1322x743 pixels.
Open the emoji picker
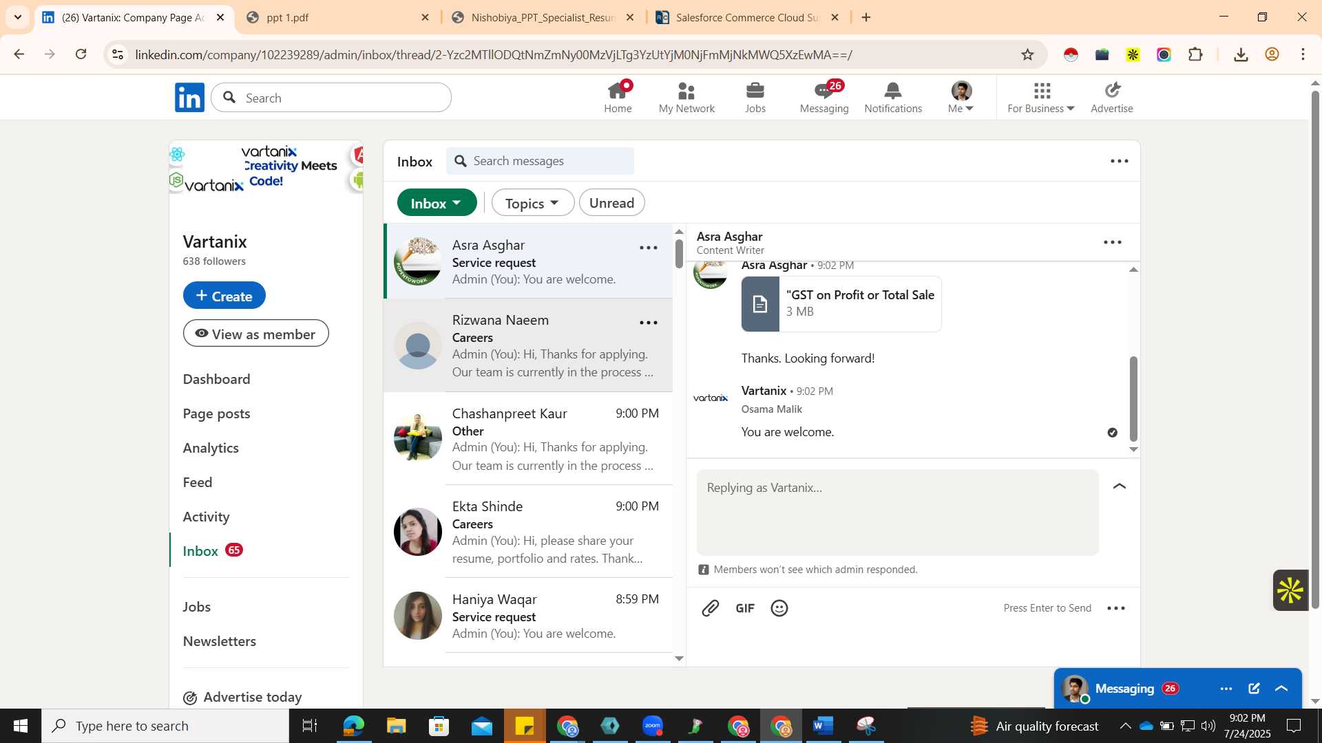(x=779, y=608)
